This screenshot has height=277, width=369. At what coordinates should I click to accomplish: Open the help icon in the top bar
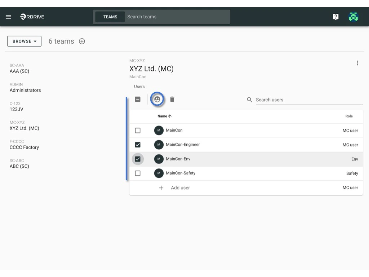[x=335, y=17]
